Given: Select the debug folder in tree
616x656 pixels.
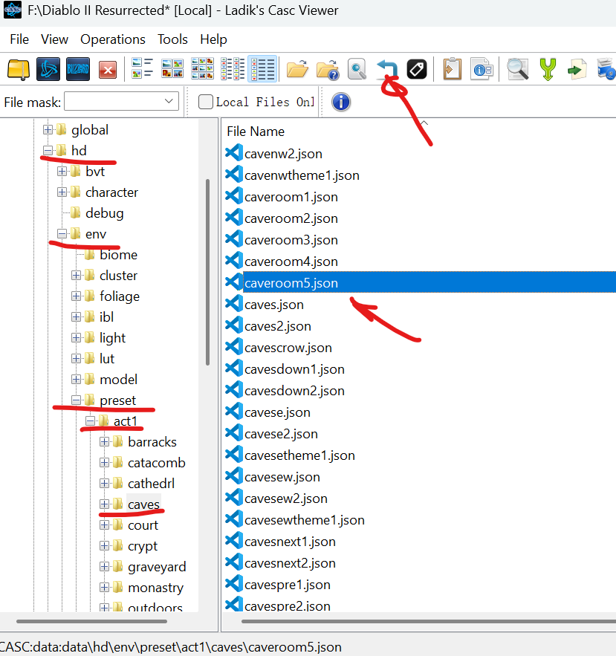Looking at the screenshot, I should (104, 213).
